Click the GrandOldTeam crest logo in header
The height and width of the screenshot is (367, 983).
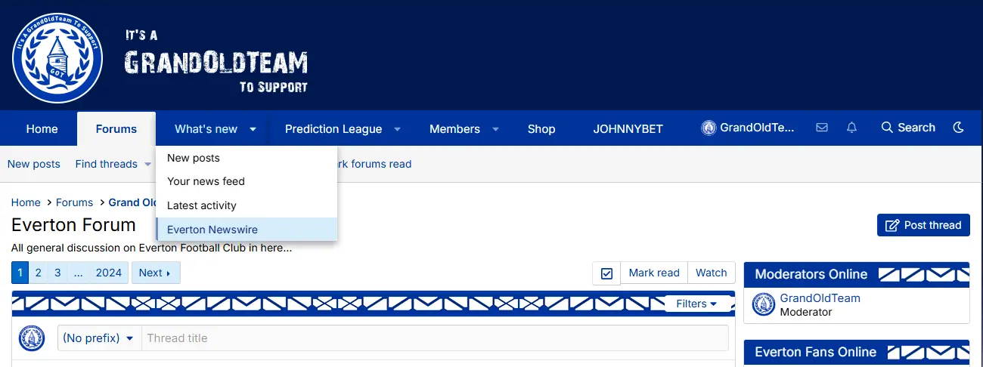[57, 57]
